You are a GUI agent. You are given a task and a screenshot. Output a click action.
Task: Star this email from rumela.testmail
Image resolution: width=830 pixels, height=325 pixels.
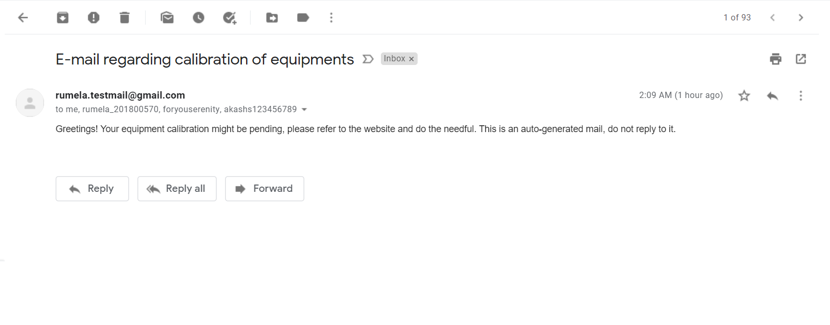(x=744, y=95)
